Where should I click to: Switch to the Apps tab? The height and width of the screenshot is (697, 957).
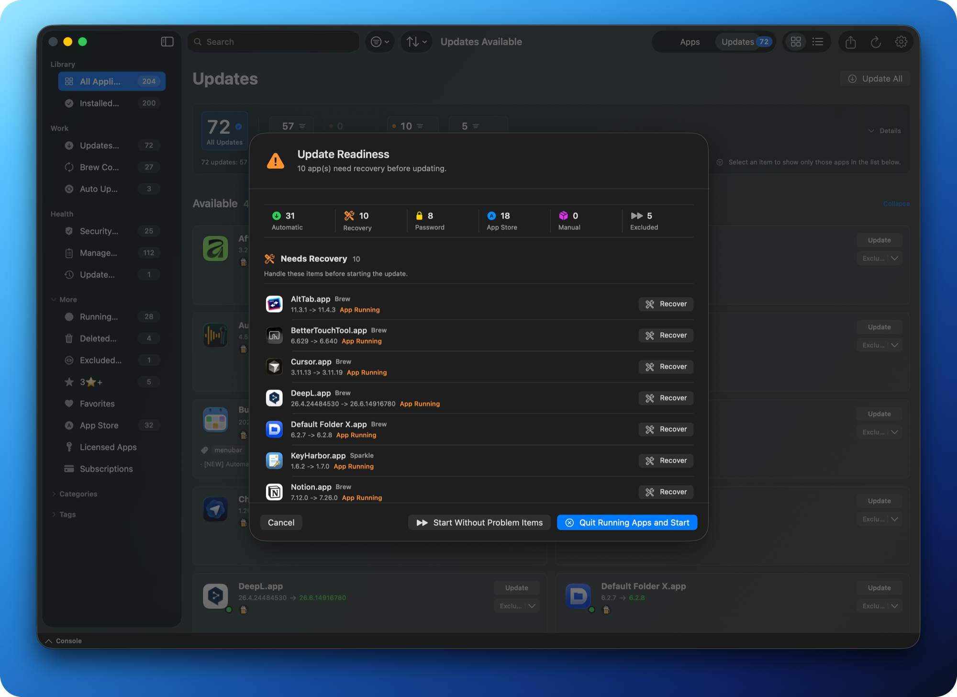[690, 42]
